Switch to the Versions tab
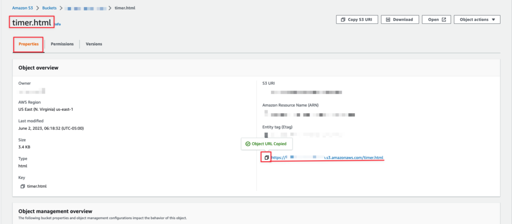 94,44
